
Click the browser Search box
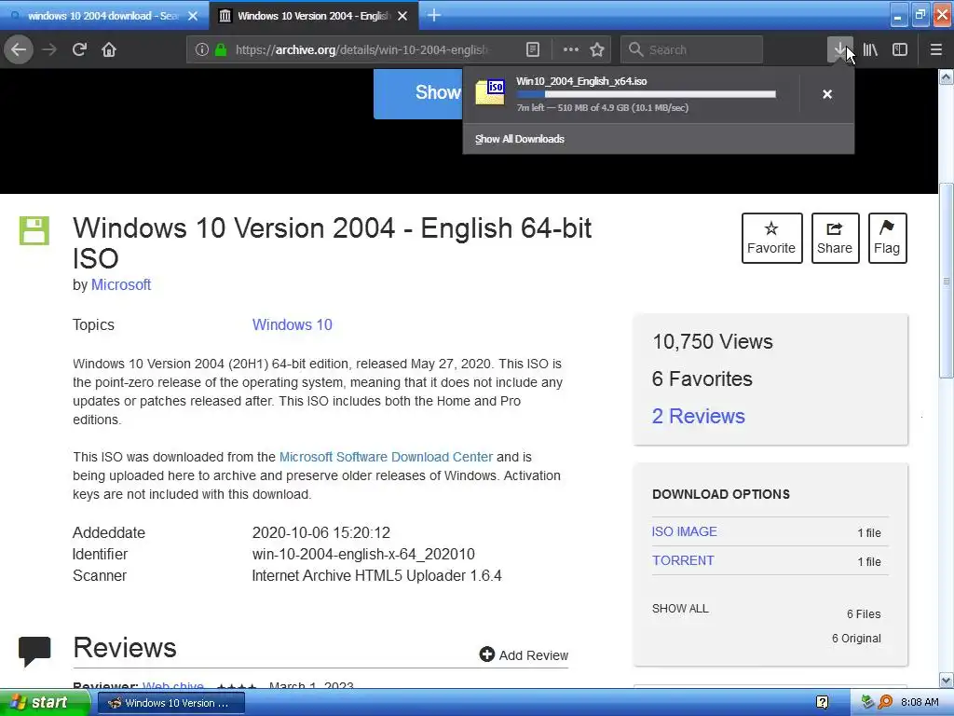click(x=692, y=49)
